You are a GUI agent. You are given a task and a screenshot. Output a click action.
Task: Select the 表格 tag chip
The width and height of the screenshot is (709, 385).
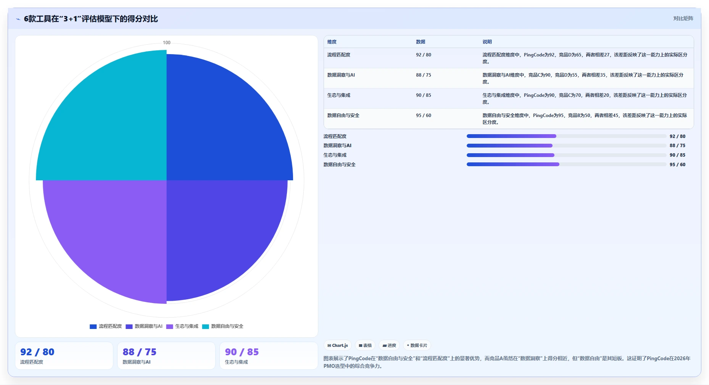point(365,345)
